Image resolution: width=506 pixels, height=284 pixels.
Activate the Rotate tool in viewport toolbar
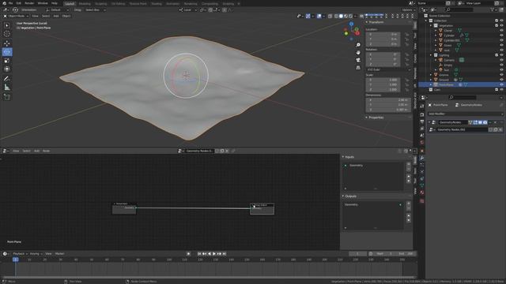[7, 52]
